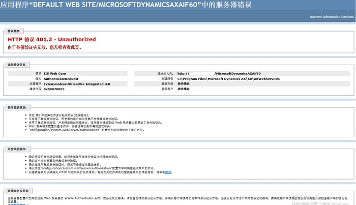The width and height of the screenshot is (356, 205).
Task: Select the module value IIS Web Core
Action: [x=55, y=74]
